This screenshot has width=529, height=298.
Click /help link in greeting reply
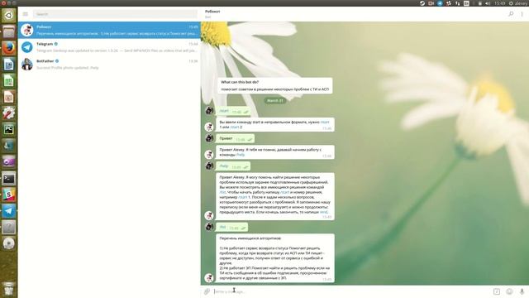[241, 155]
